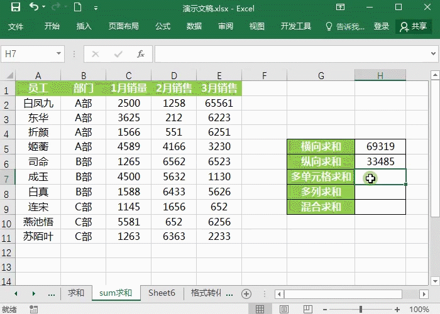This screenshot has width=440, height=314.
Task: Click zoom out minus button
Action: [325, 310]
